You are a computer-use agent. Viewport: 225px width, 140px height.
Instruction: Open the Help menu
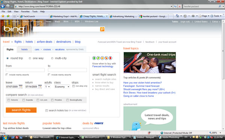pyautogui.click(x=42, y=12)
